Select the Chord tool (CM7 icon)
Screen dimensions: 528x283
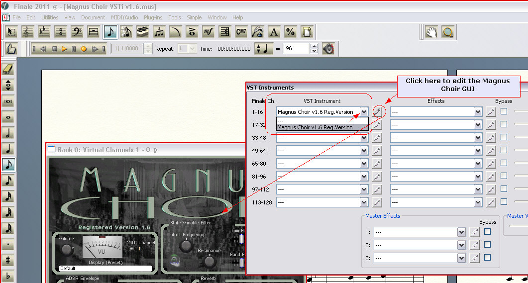241,32
